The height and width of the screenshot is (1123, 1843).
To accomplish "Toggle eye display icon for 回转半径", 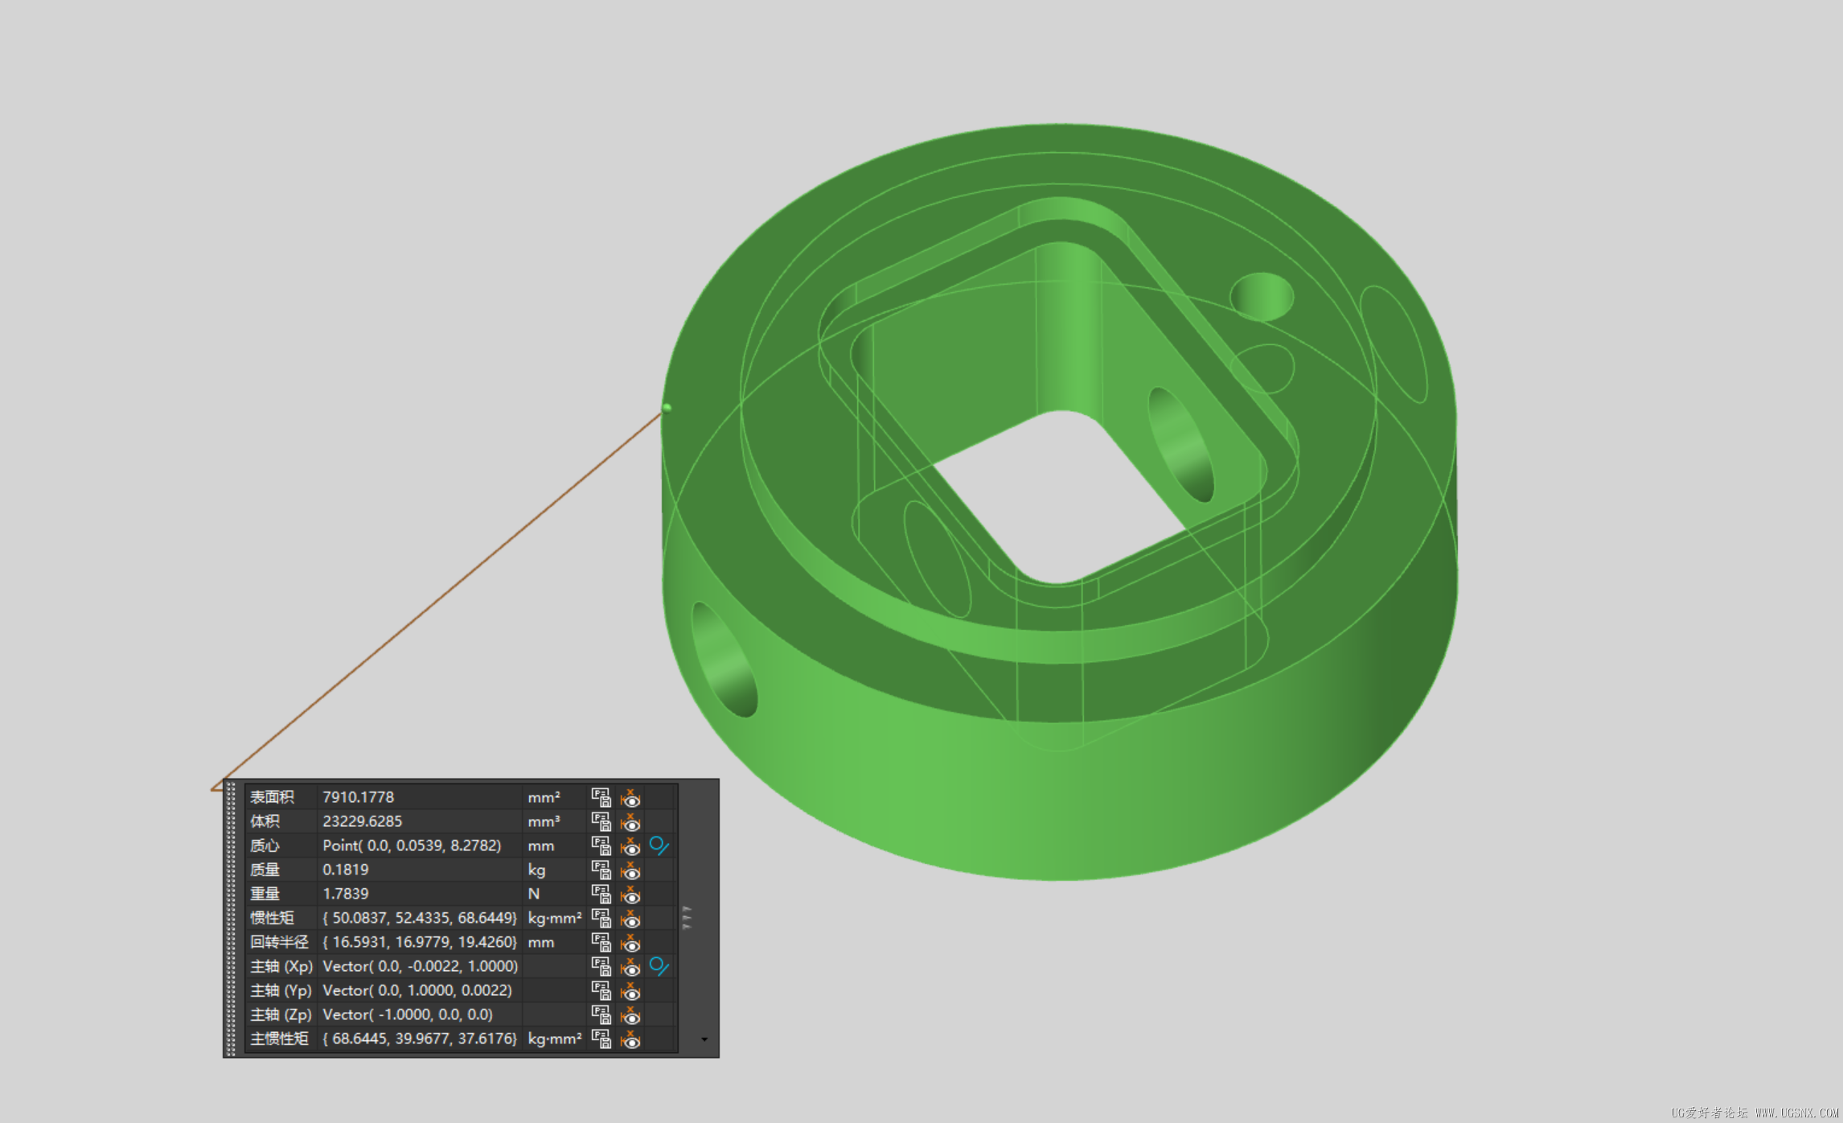I will pos(631,942).
